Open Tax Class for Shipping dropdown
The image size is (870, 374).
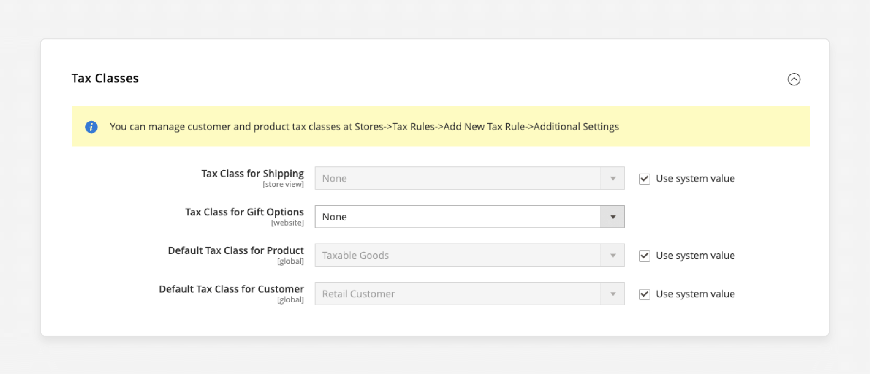469,179
